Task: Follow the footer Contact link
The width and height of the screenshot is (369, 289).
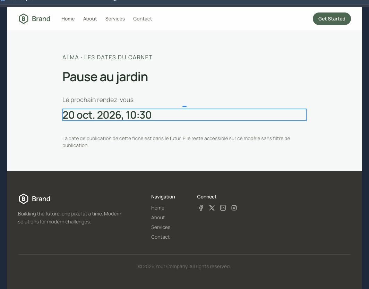Action: 160,237
